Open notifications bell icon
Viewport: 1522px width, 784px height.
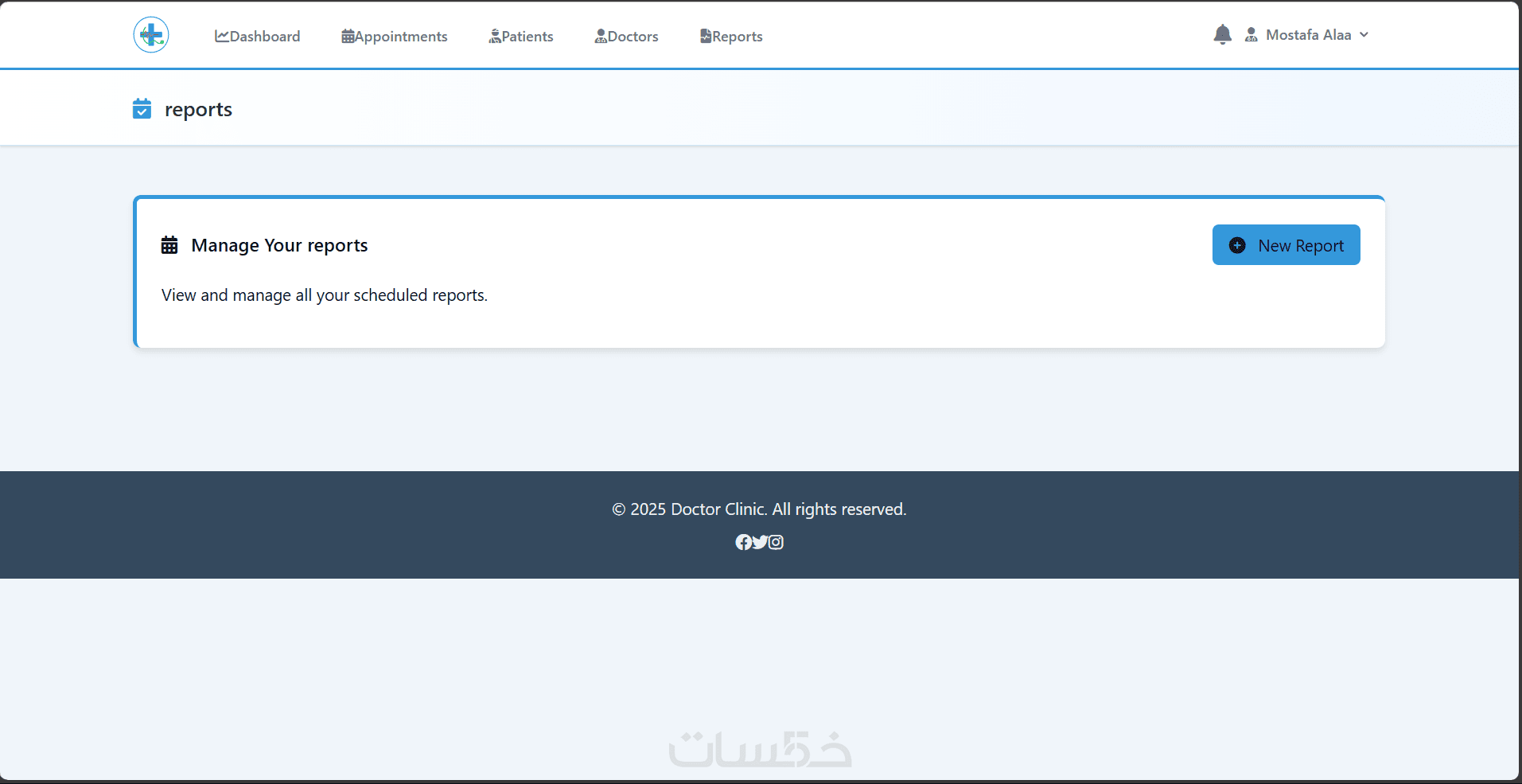tap(1223, 34)
